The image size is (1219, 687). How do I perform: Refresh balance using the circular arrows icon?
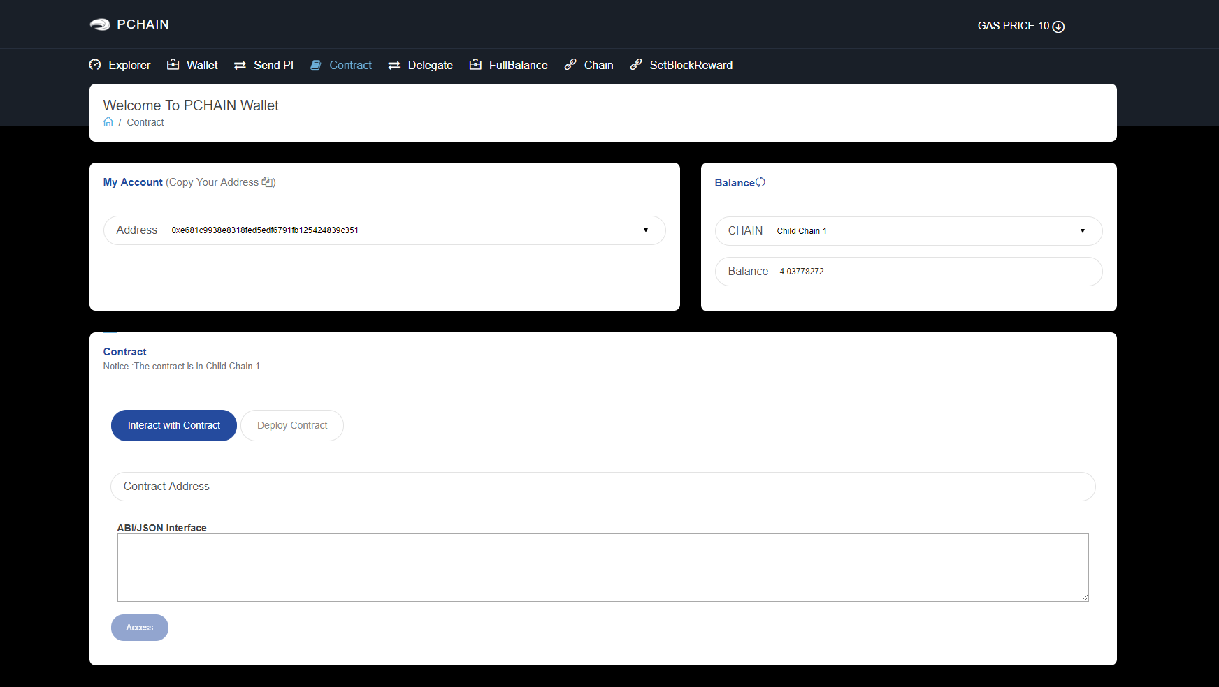(760, 182)
